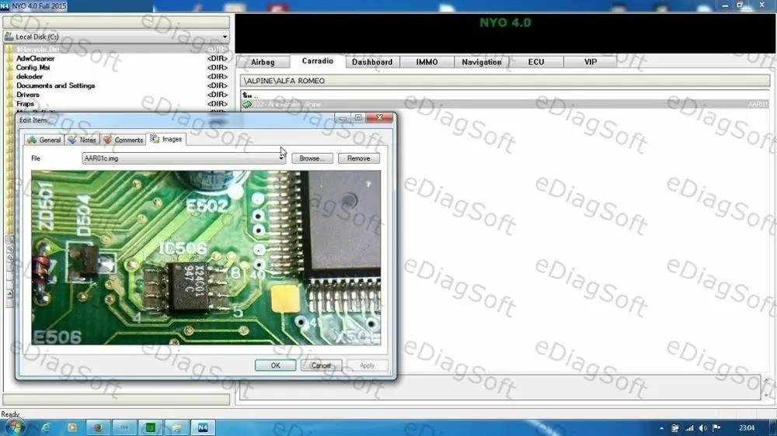The image size is (777, 436).
Task: Launch Internet Explorer from the taskbar
Action: tap(46, 427)
